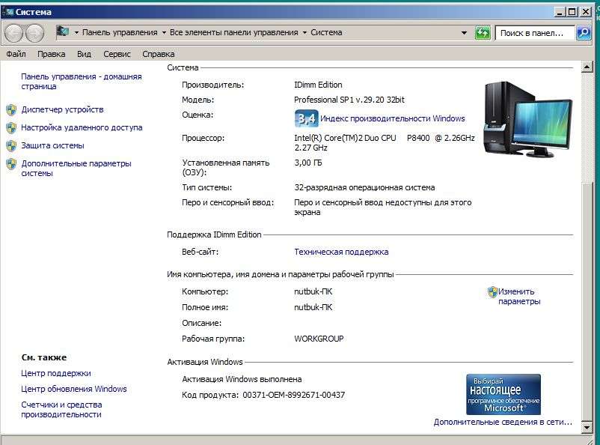Open the Техническая поддержка link

(x=341, y=252)
